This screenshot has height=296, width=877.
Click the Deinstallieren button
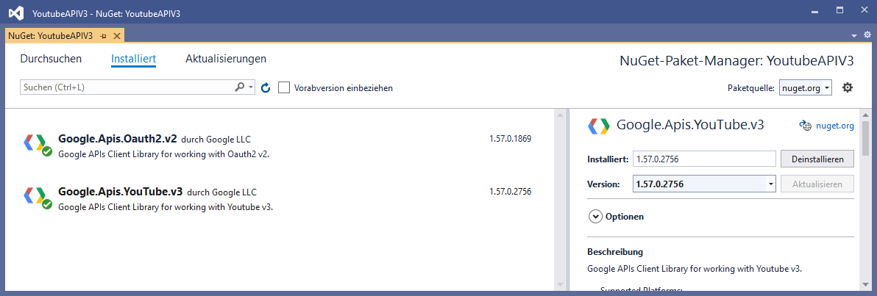[x=817, y=159]
